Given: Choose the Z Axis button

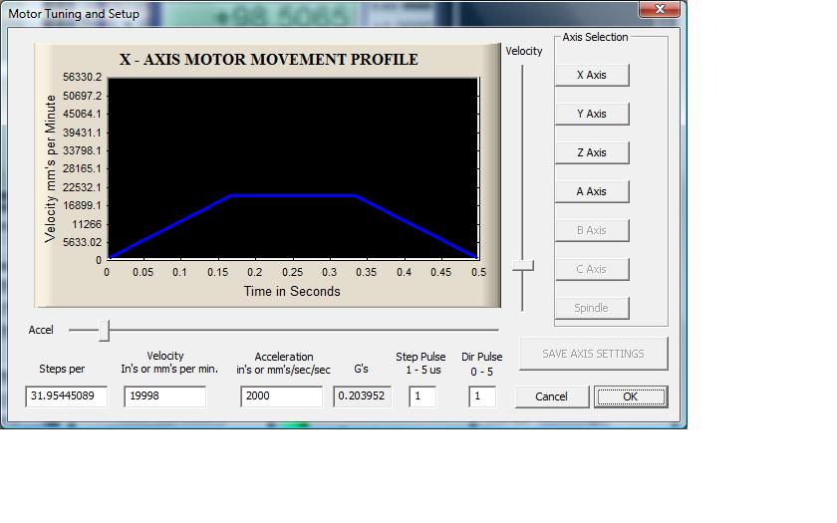Looking at the screenshot, I should point(591,152).
